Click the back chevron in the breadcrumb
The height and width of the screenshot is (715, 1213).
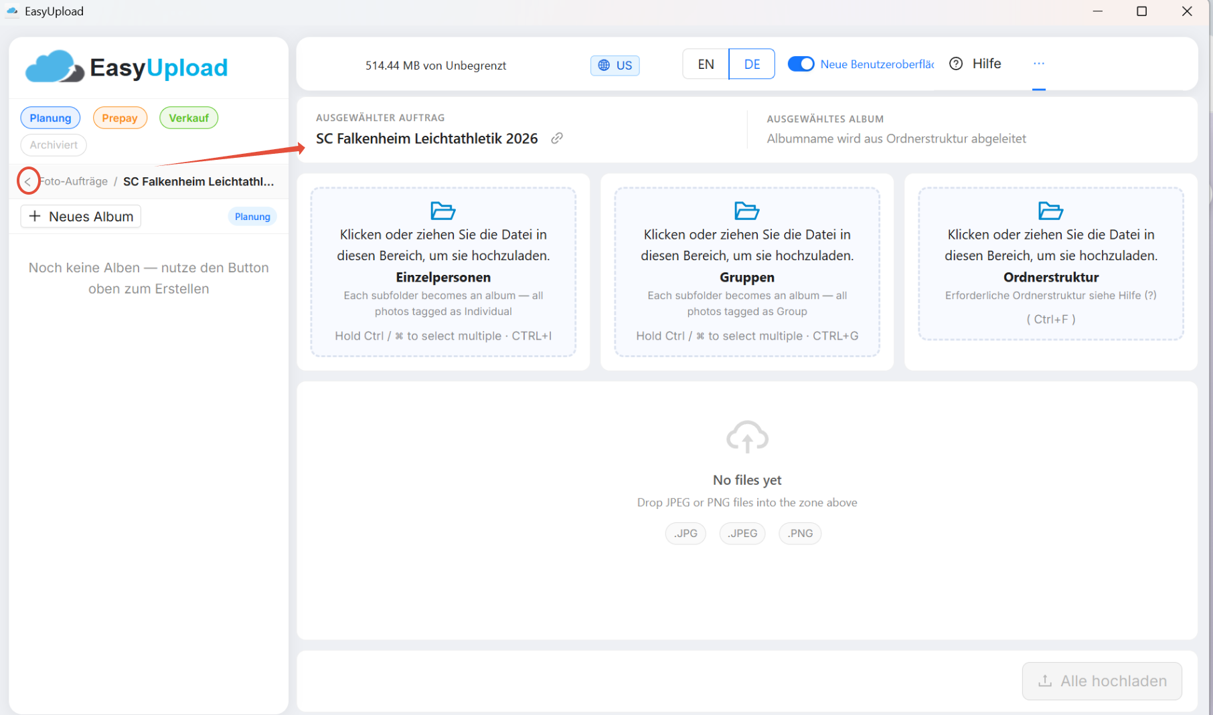27,181
